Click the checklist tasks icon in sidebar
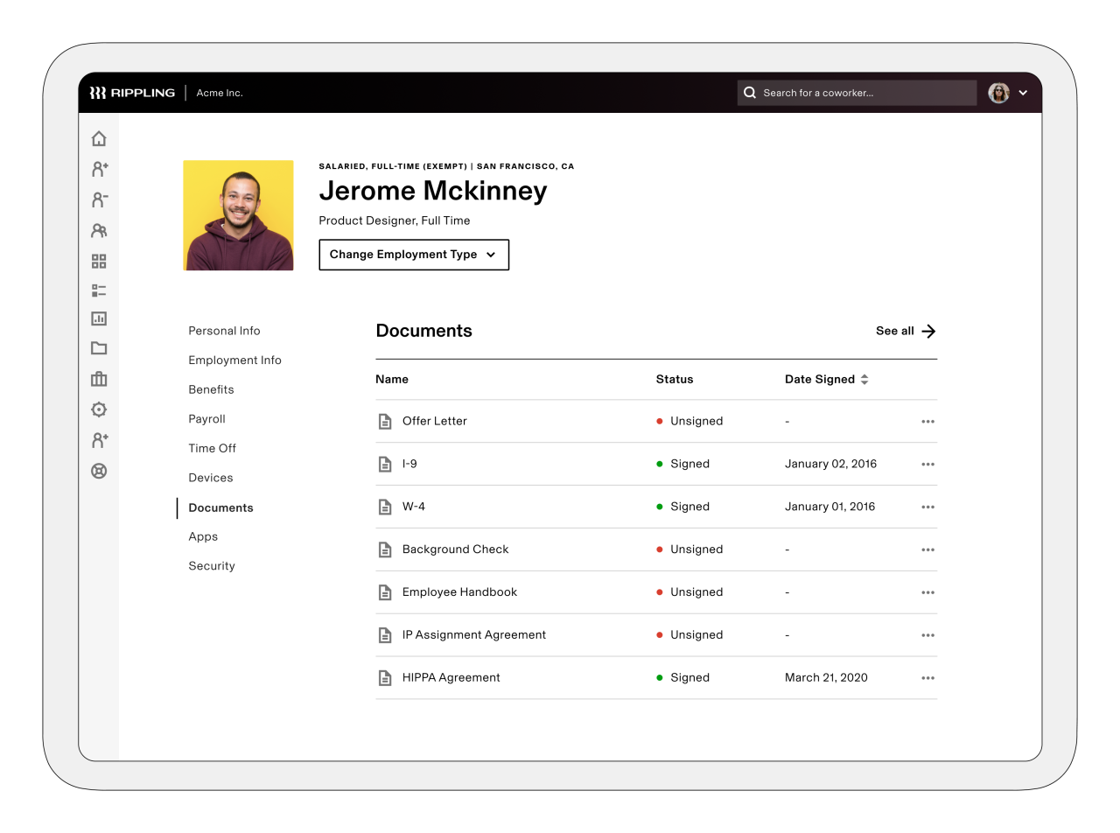The image size is (1120, 833). click(99, 290)
